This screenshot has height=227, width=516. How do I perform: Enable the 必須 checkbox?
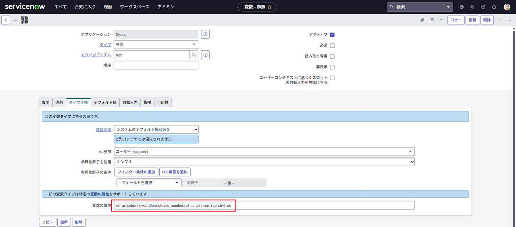pyautogui.click(x=332, y=45)
